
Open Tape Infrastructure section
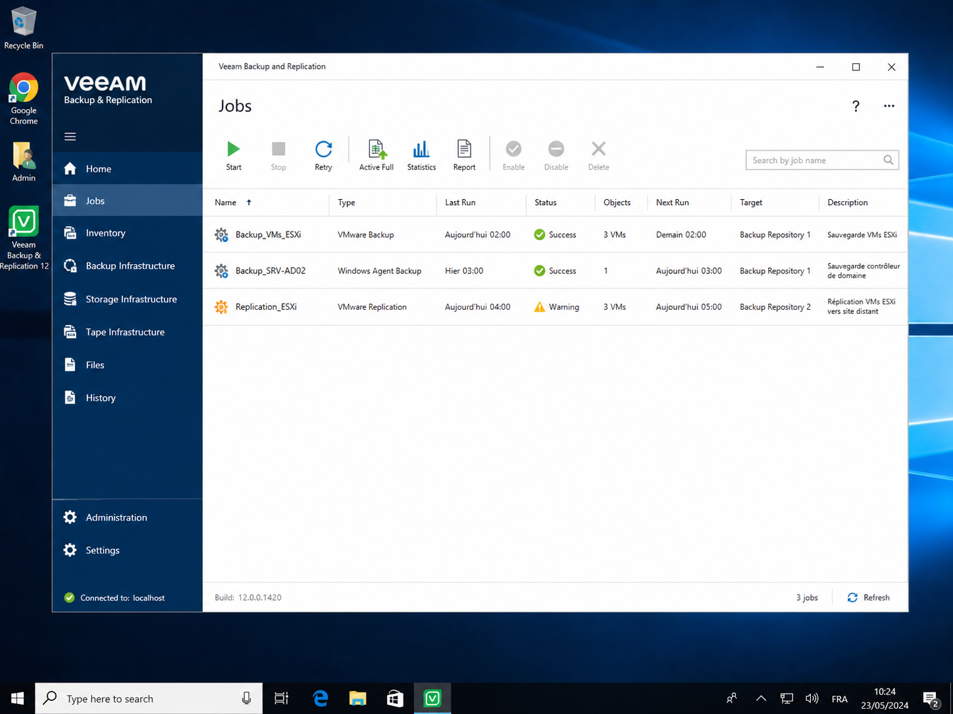click(x=128, y=332)
